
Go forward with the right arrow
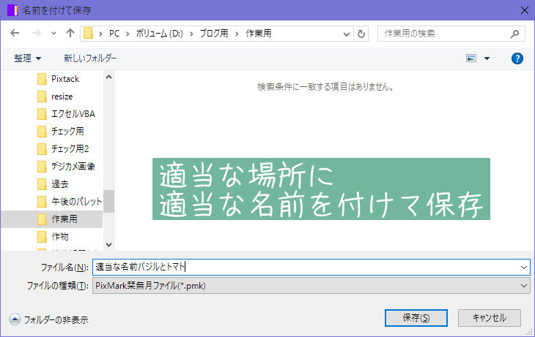click(36, 33)
